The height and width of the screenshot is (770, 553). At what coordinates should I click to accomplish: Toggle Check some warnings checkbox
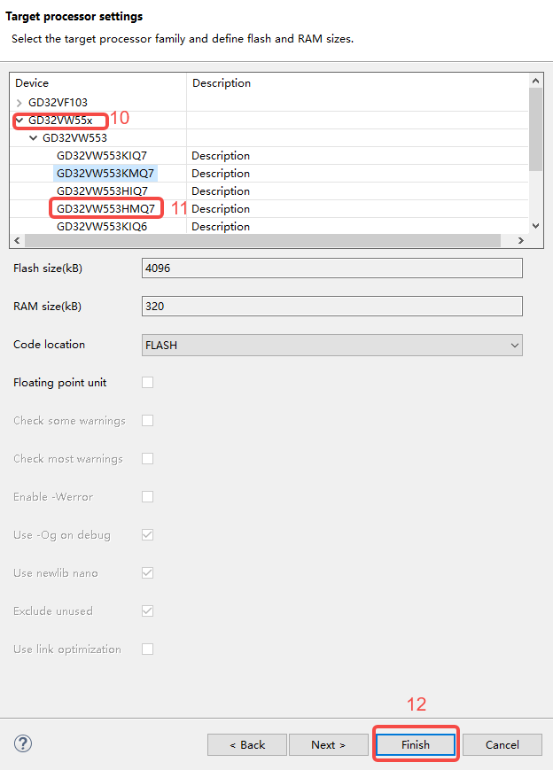click(148, 421)
